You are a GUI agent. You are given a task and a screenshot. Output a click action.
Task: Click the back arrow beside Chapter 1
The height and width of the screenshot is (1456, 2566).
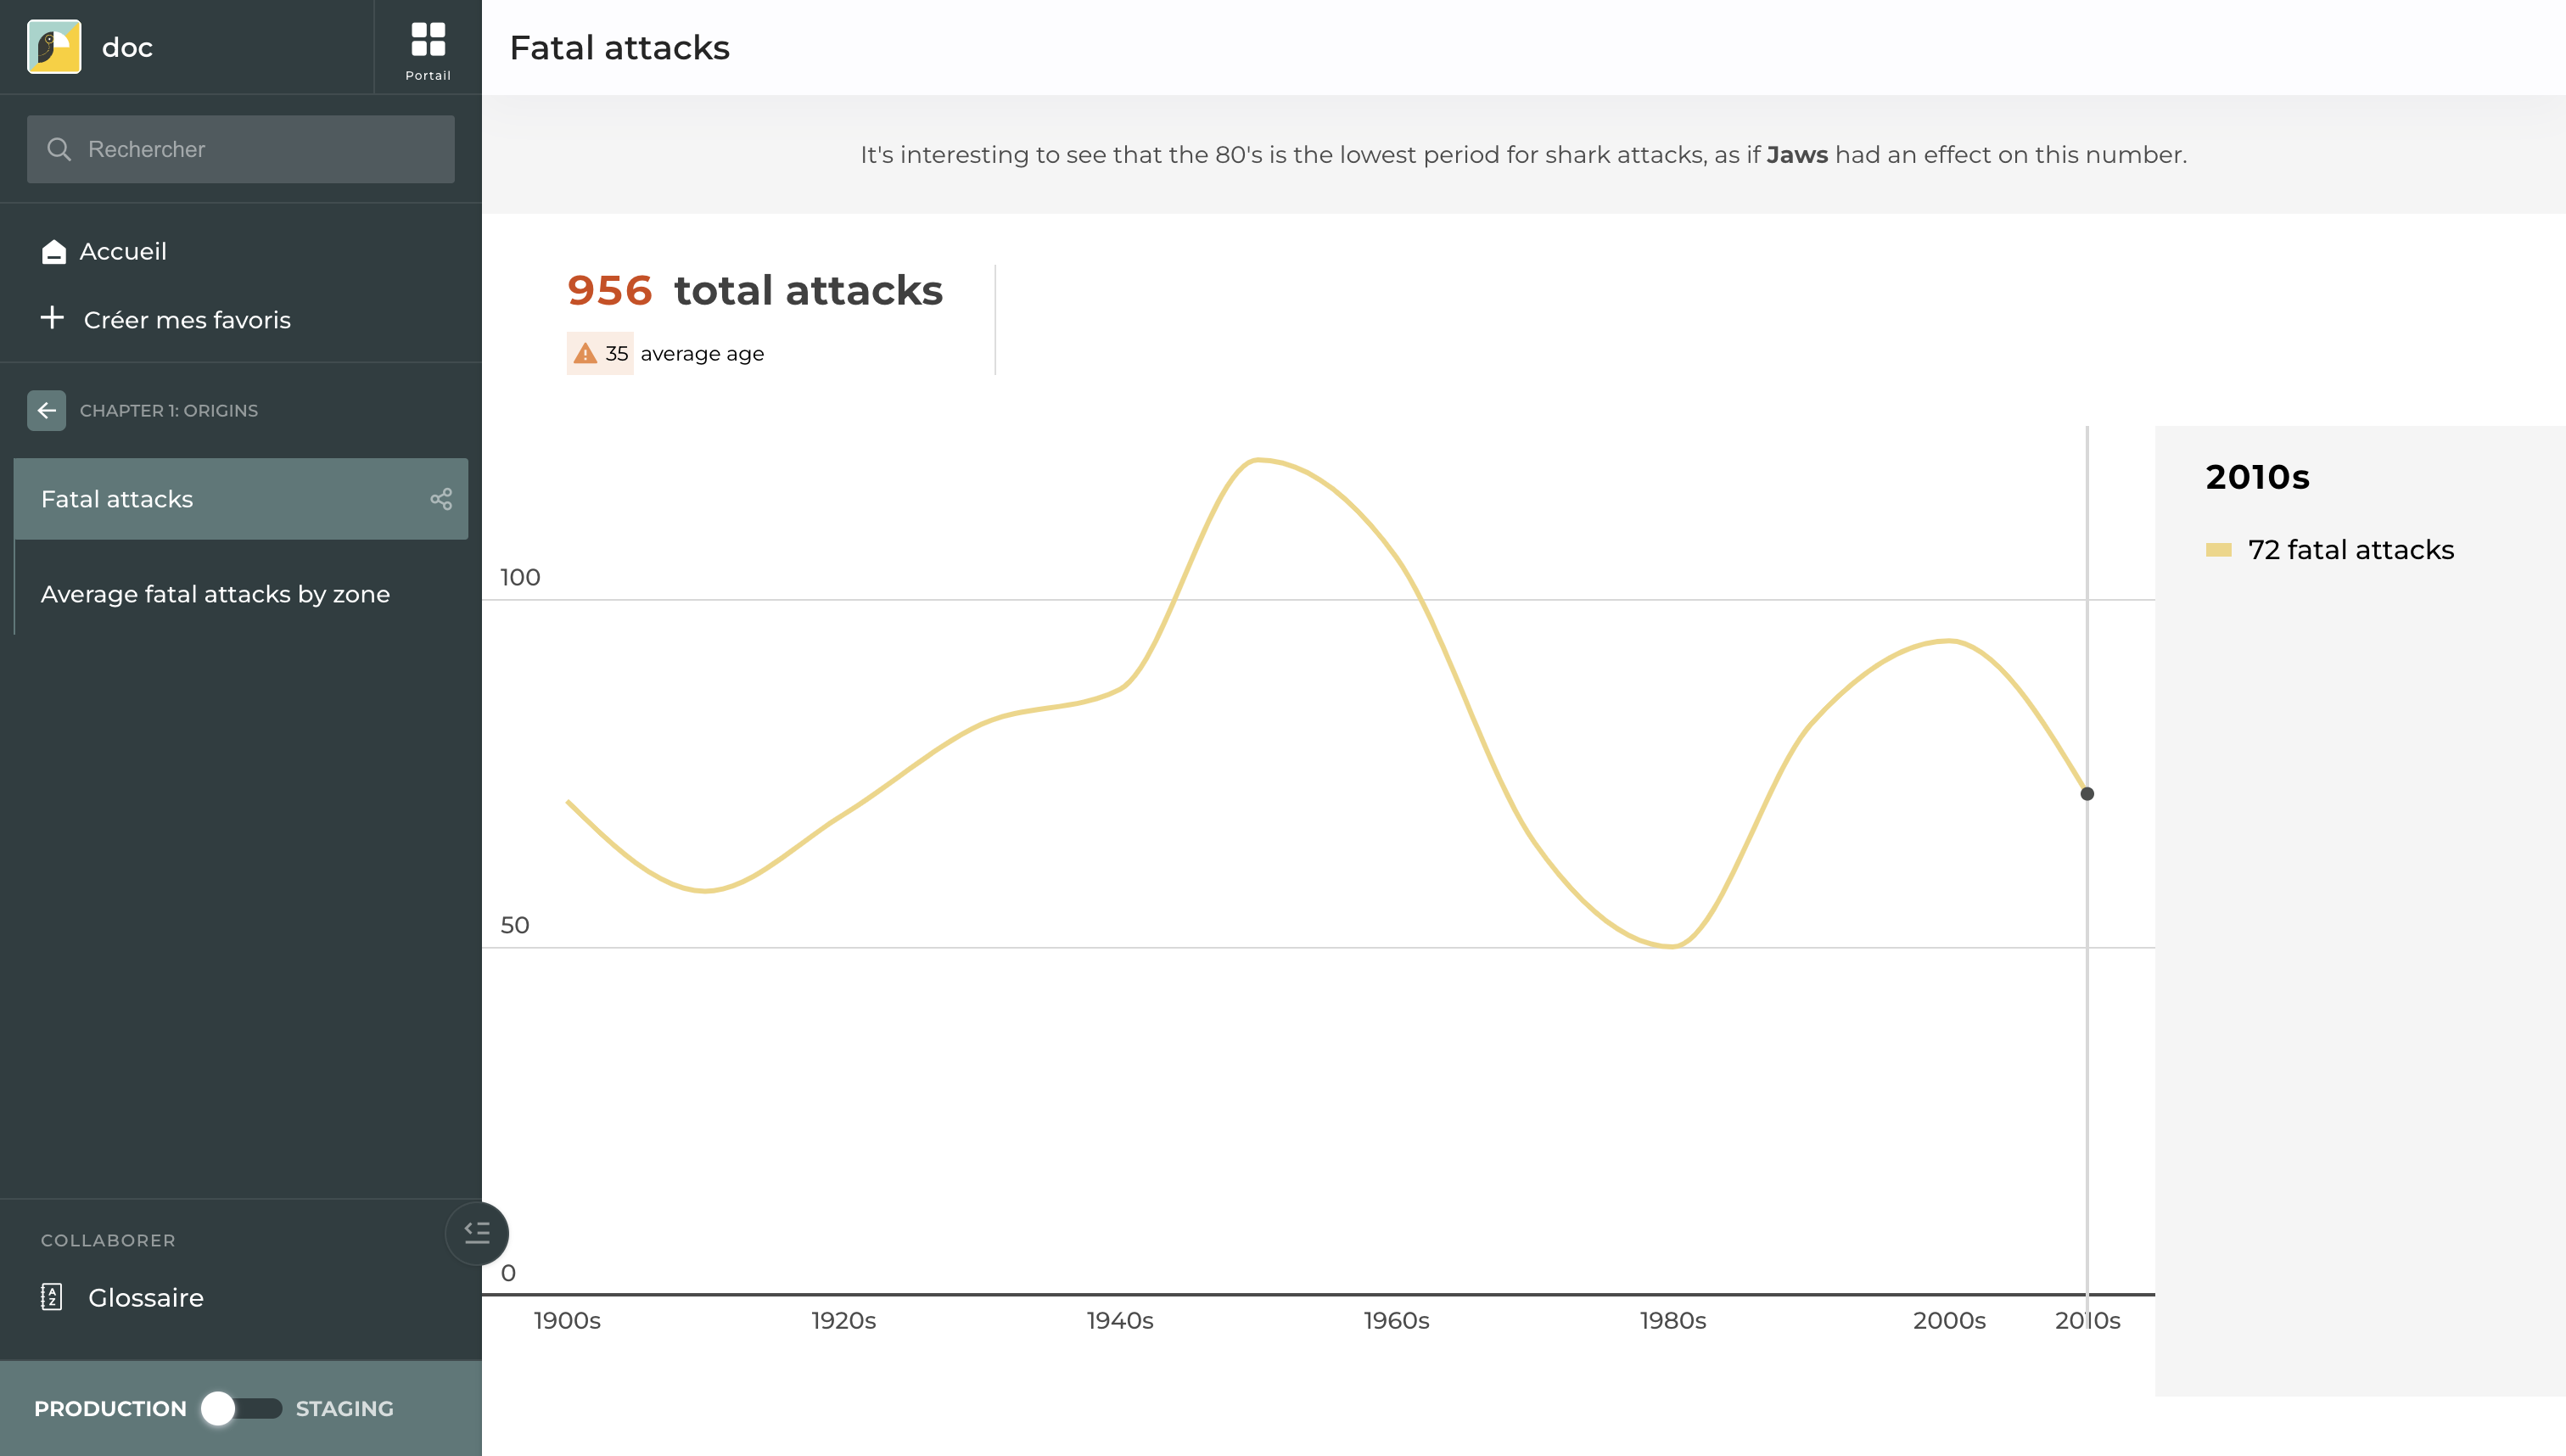click(46, 410)
